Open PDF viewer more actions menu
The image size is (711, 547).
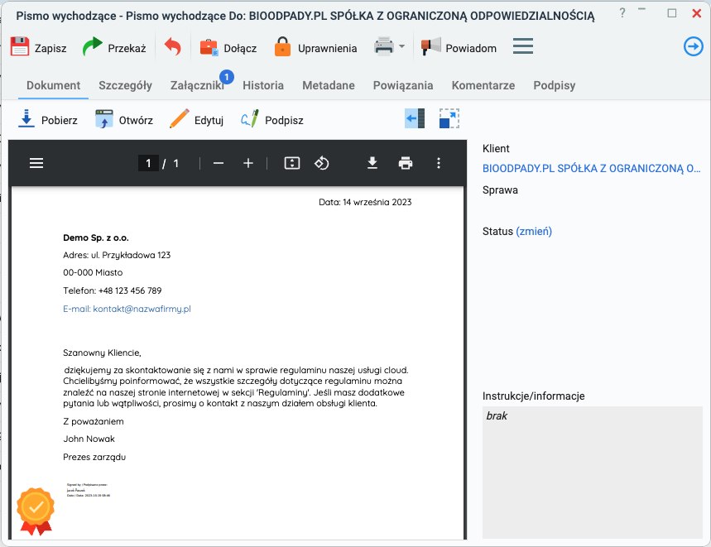click(439, 163)
